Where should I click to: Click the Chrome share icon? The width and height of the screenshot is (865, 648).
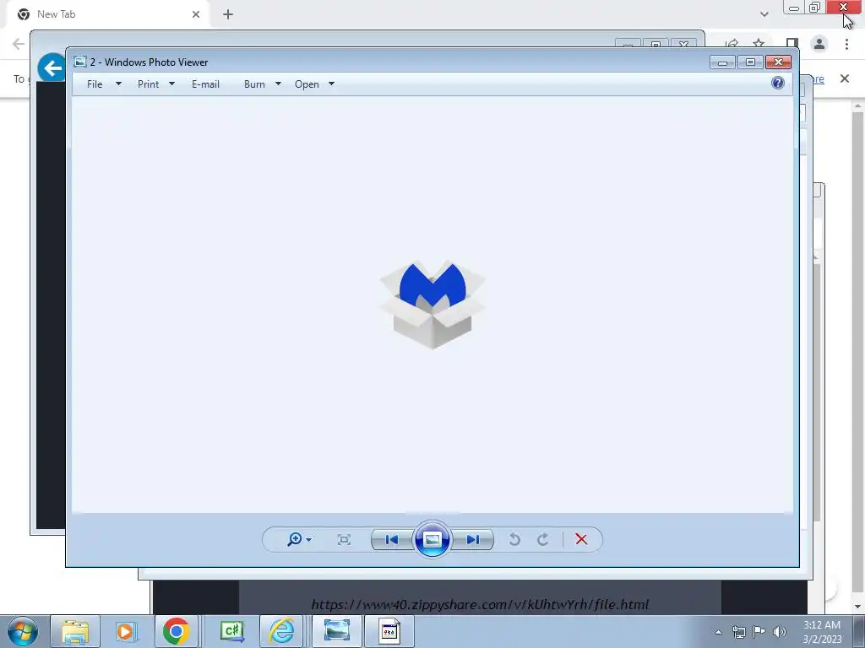[x=732, y=44]
